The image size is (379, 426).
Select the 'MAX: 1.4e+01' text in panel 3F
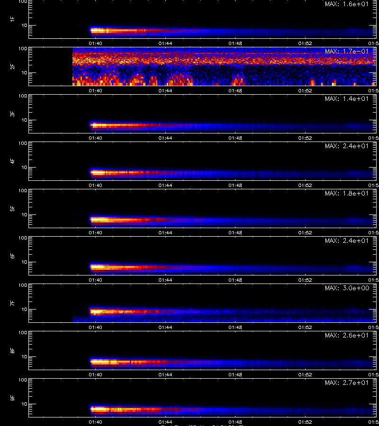point(347,98)
